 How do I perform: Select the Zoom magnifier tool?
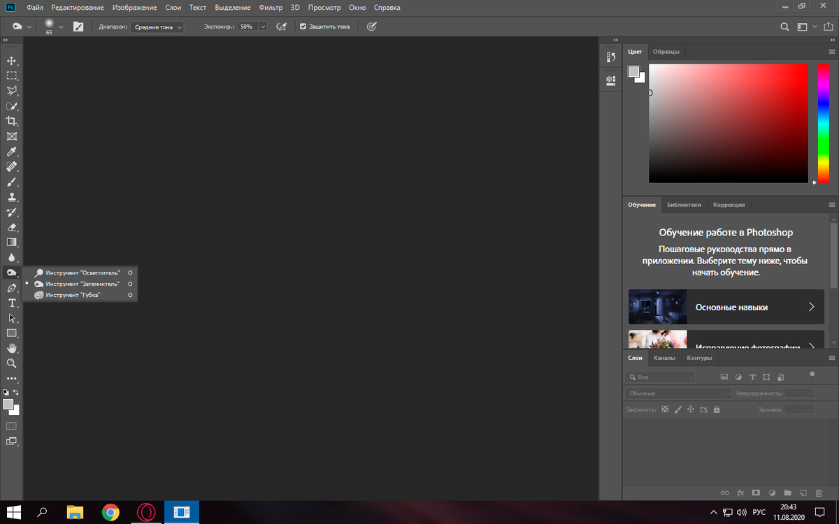click(x=11, y=363)
